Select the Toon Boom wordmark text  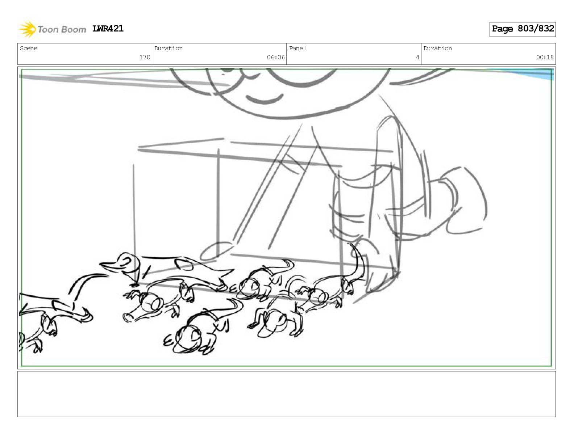62,29
